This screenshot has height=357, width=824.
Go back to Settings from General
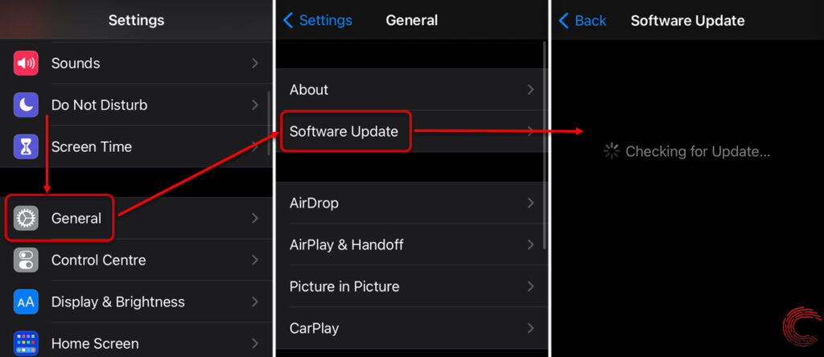point(318,20)
